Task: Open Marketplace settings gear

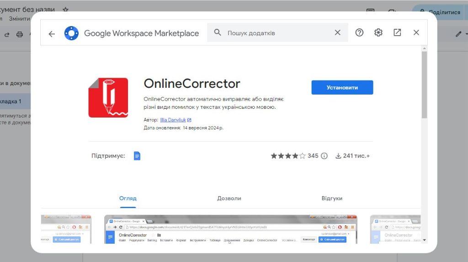Action: [378, 32]
